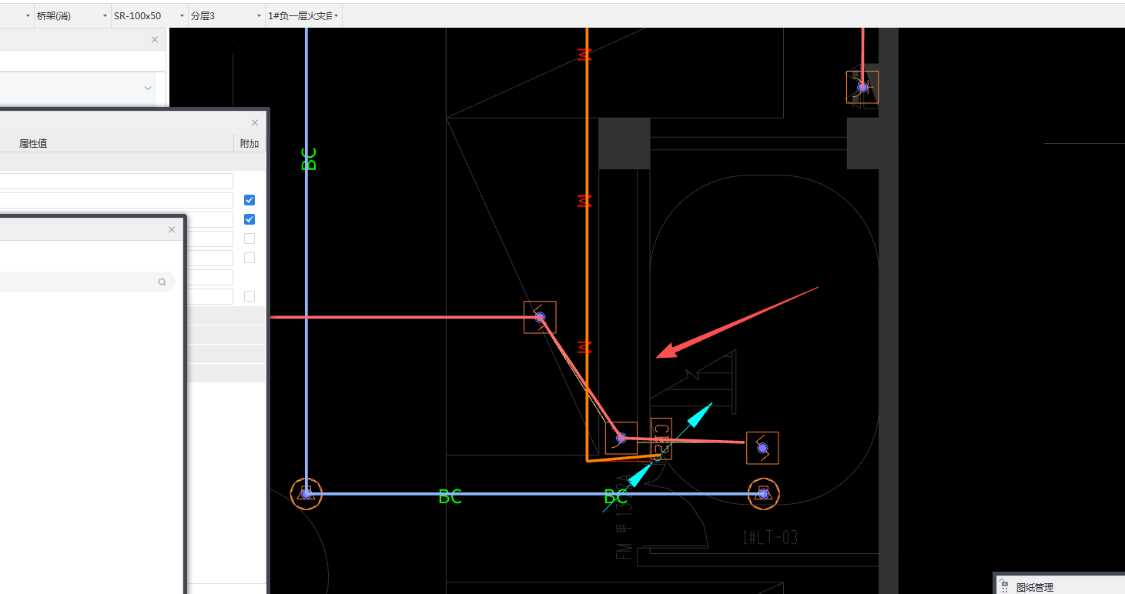Image resolution: width=1125 pixels, height=594 pixels.
Task: Open the SR-100x50 specification dropdown
Action: pyautogui.click(x=149, y=15)
